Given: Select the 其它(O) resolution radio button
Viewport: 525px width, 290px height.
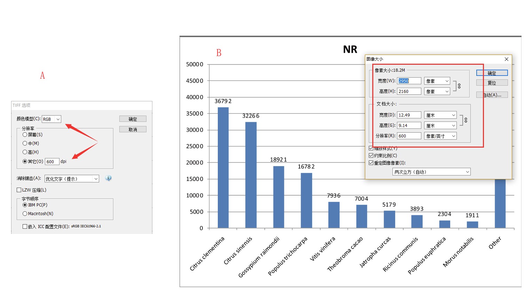Looking at the screenshot, I should pyautogui.click(x=25, y=162).
